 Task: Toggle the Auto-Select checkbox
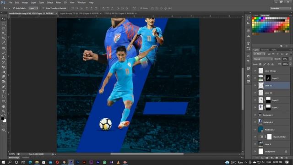click(14, 8)
